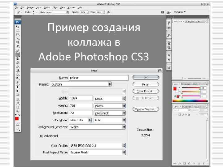The width and height of the screenshot is (223, 167).
Task: Select the Dodge tool
Action: (x=17, y=78)
